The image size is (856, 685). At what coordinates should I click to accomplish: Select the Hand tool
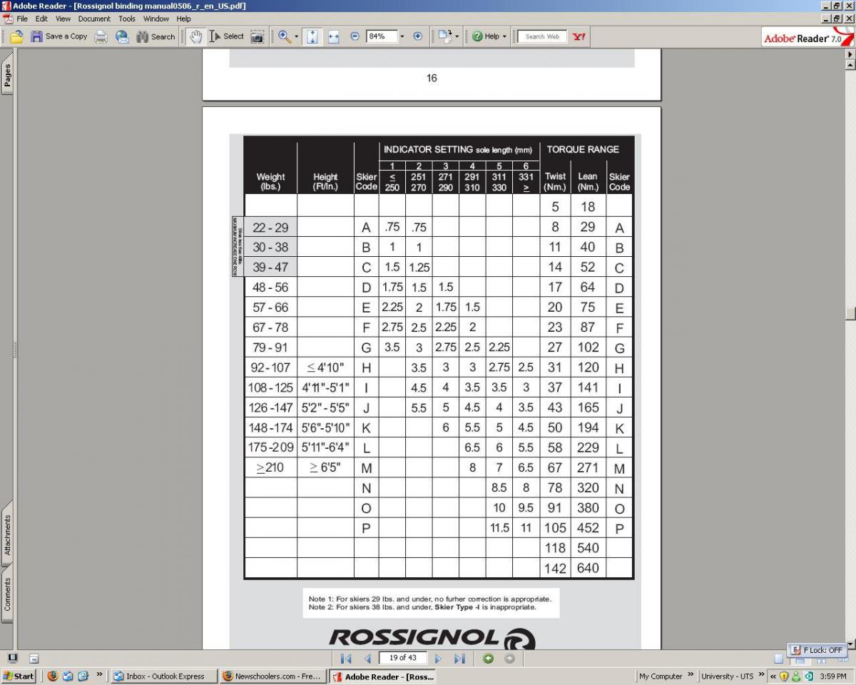[196, 36]
